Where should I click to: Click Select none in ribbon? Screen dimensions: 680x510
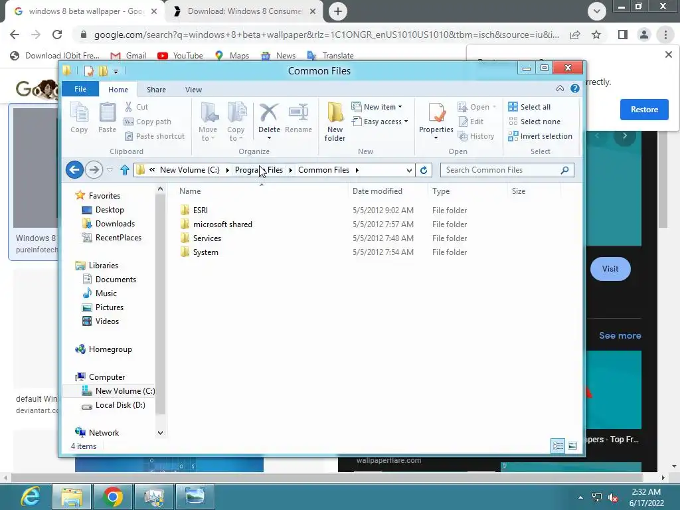pyautogui.click(x=535, y=122)
